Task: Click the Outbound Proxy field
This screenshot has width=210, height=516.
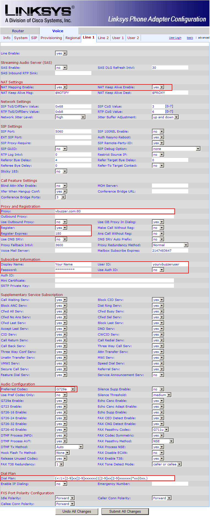Action: click(114, 216)
